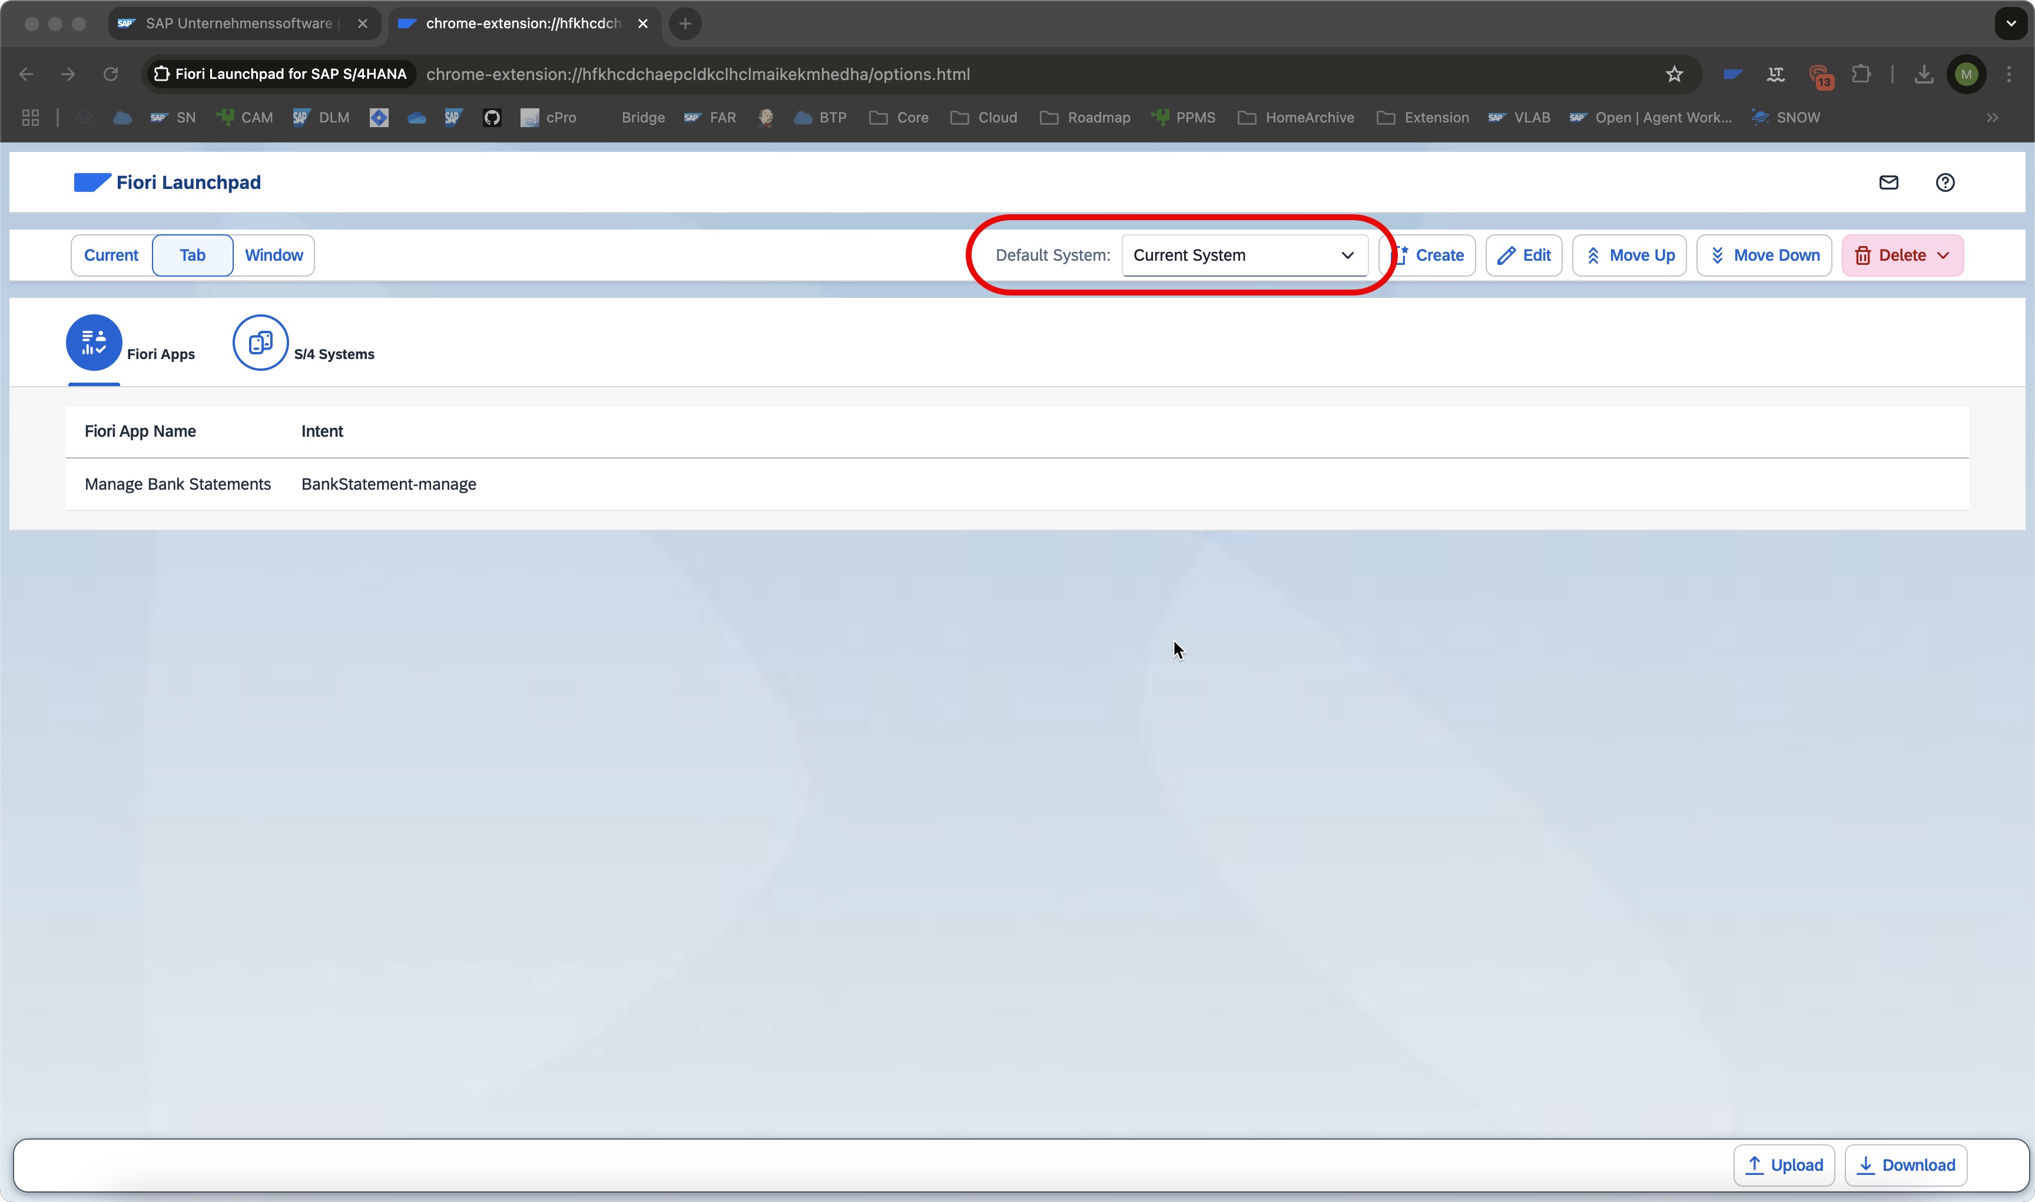This screenshot has height=1202, width=2035.
Task: Bookmark this page with the star icon
Action: tap(1675, 75)
